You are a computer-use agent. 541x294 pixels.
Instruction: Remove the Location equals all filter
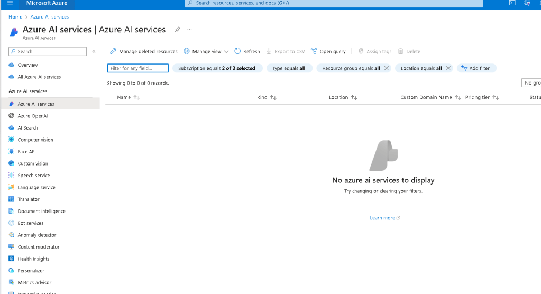click(448, 68)
